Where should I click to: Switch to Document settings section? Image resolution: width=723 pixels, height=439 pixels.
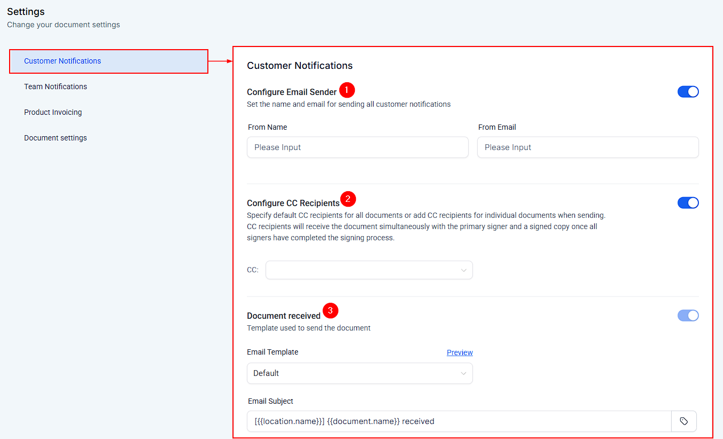pyautogui.click(x=56, y=138)
